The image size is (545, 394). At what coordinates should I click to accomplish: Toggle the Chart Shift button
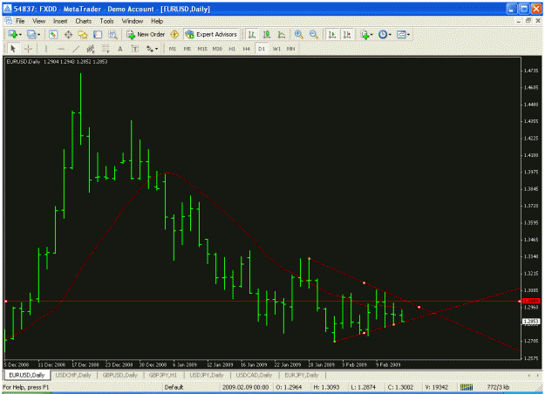pos(347,34)
